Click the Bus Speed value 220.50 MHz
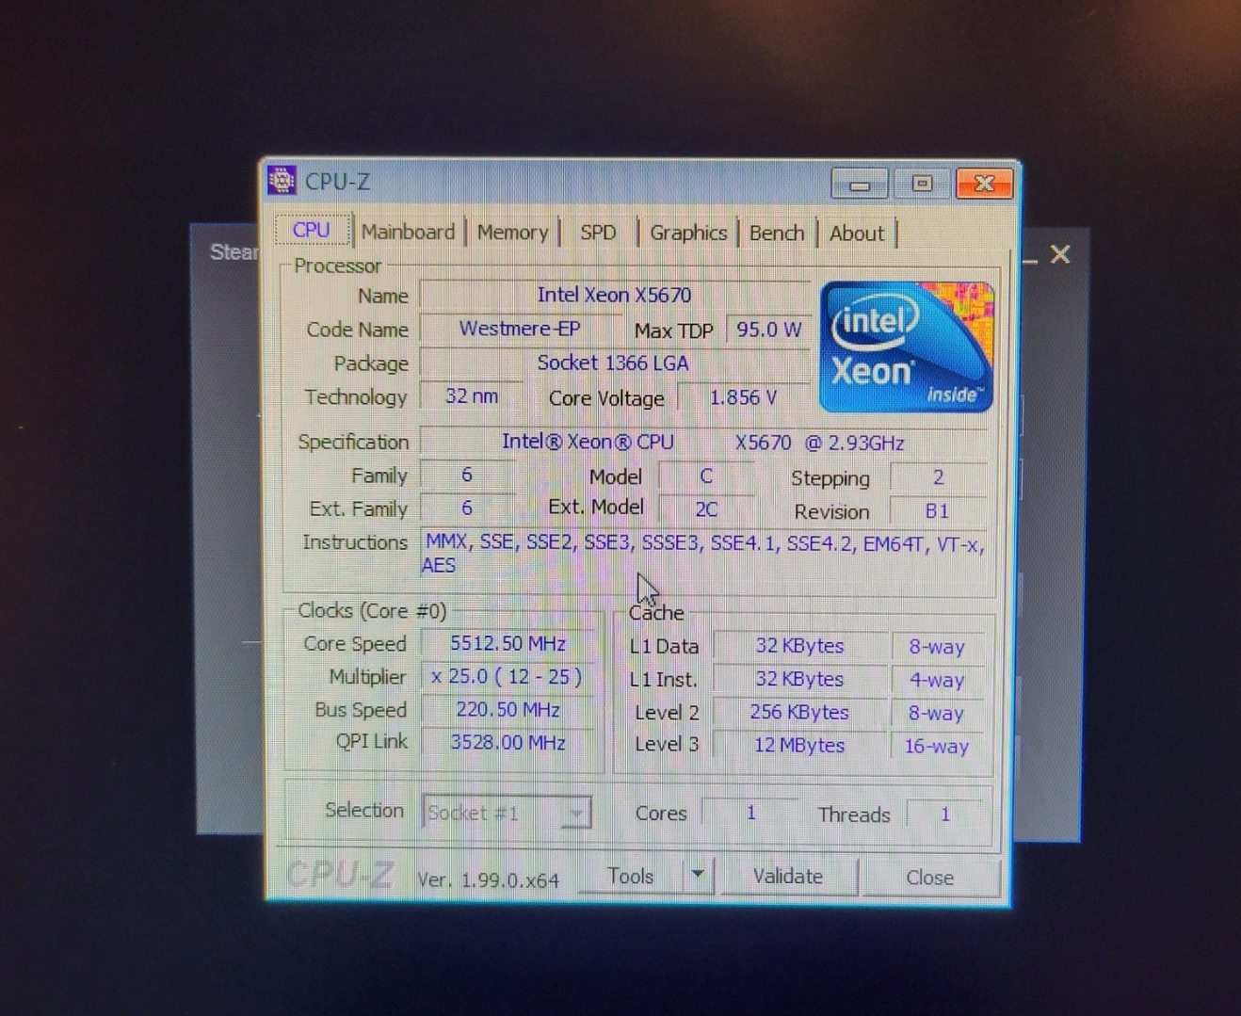The image size is (1241, 1016). point(508,709)
